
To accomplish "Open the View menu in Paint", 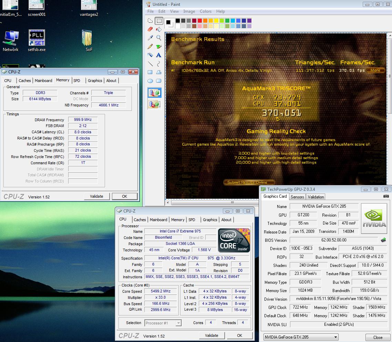I will pos(174,11).
